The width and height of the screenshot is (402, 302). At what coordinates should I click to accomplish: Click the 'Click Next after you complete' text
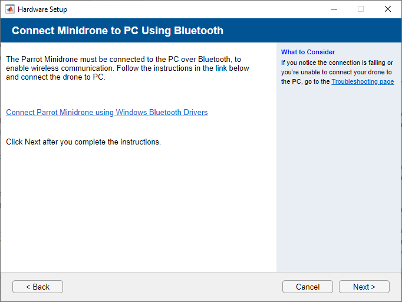tap(83, 142)
